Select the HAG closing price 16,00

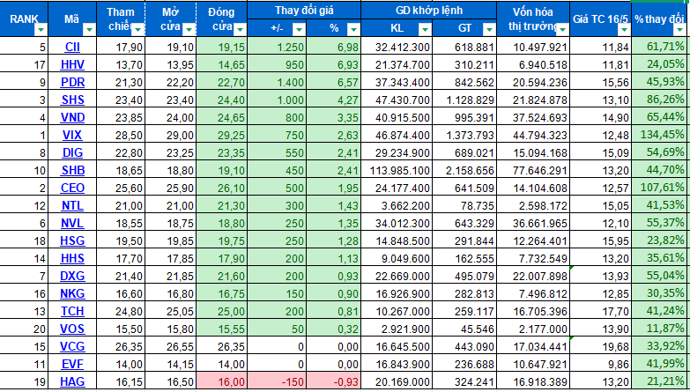(222, 381)
